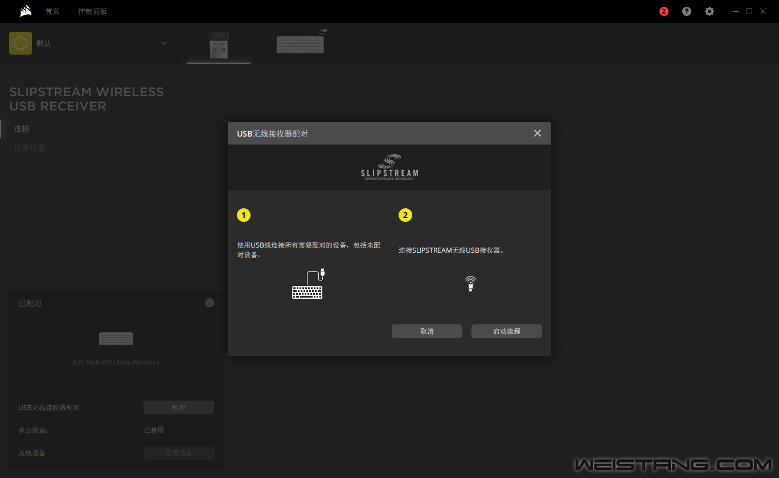Click the USB无线接收器配对 label in the 已配对 panel
Image resolution: width=779 pixels, height=478 pixels.
tap(49, 407)
